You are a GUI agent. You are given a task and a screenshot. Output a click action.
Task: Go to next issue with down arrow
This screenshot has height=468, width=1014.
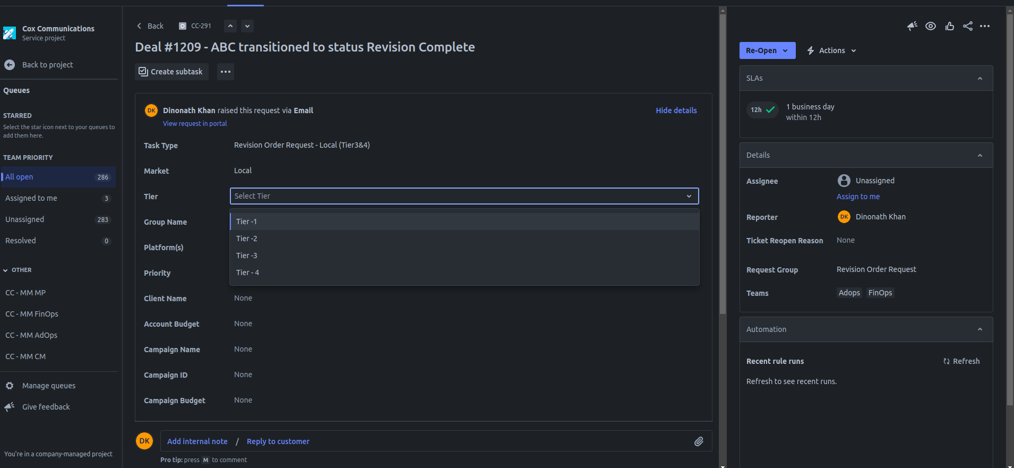(x=247, y=26)
